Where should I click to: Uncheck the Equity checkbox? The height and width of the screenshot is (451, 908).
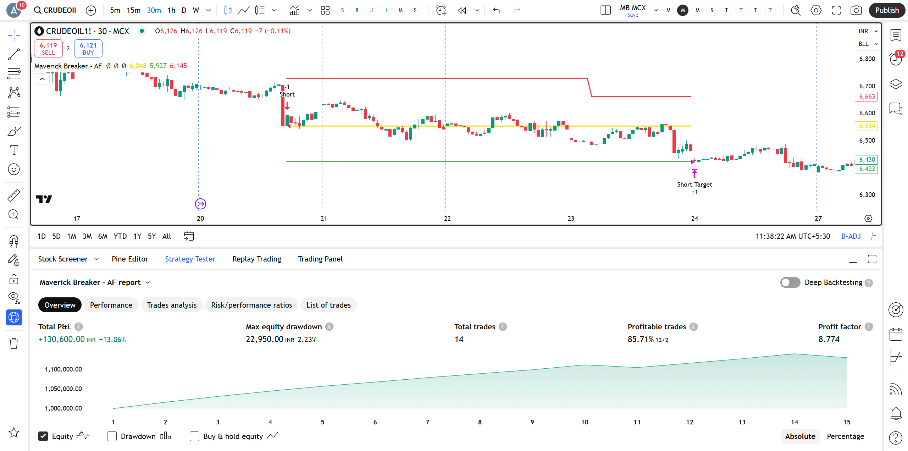[x=43, y=436]
